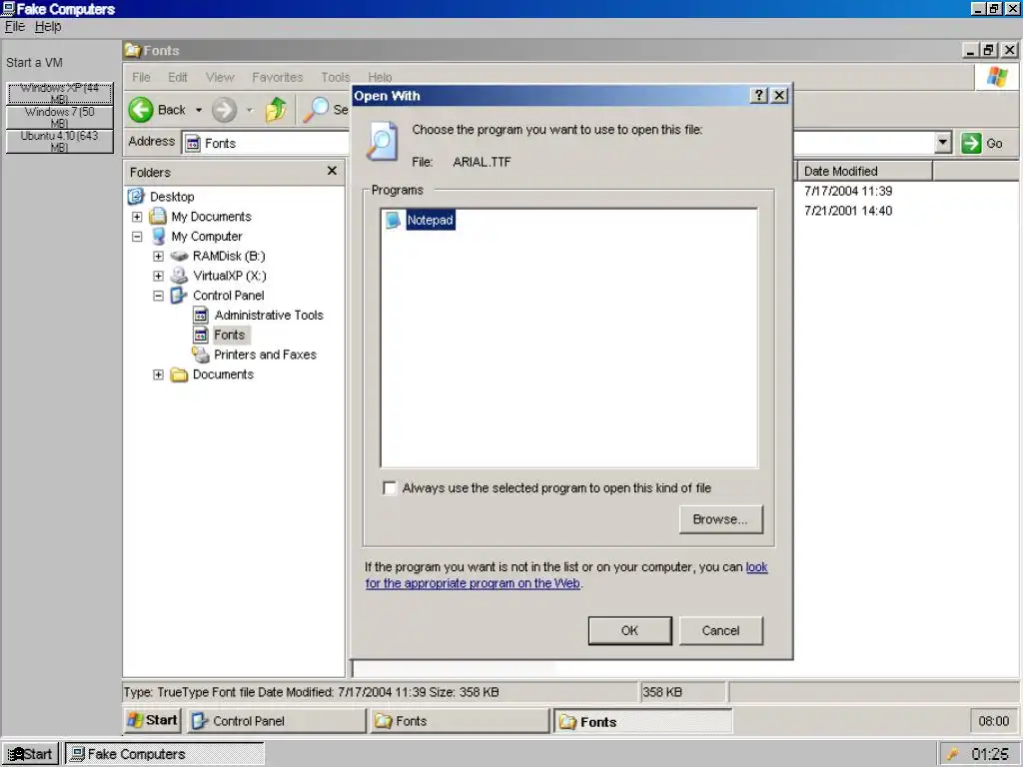Select Printers and Faxes in tree
The image size is (1023, 767).
point(265,355)
